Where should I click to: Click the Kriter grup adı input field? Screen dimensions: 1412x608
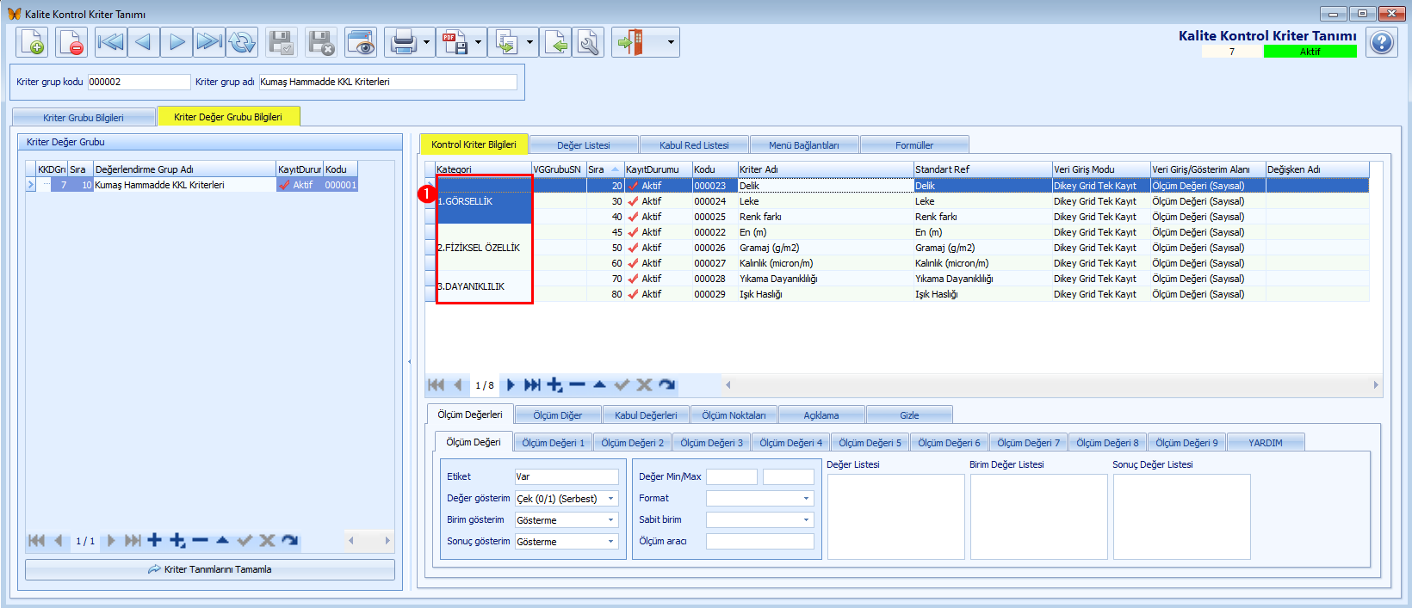pyautogui.click(x=388, y=82)
